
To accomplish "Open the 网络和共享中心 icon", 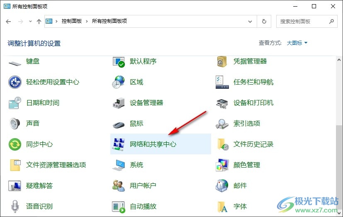I will [x=119, y=144].
